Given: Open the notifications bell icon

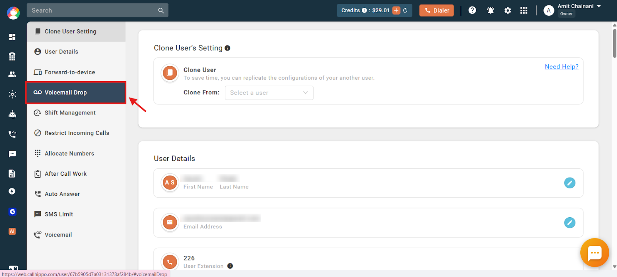Looking at the screenshot, I should pos(491,10).
